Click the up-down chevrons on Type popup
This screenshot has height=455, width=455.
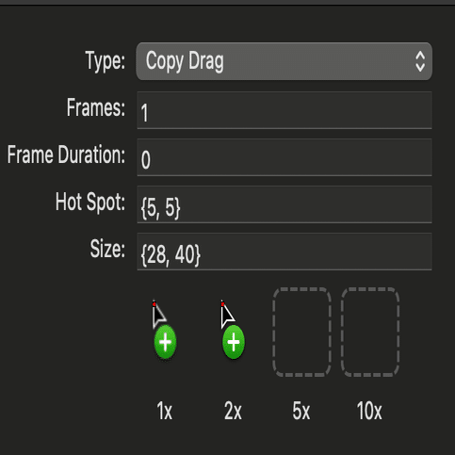click(420, 61)
